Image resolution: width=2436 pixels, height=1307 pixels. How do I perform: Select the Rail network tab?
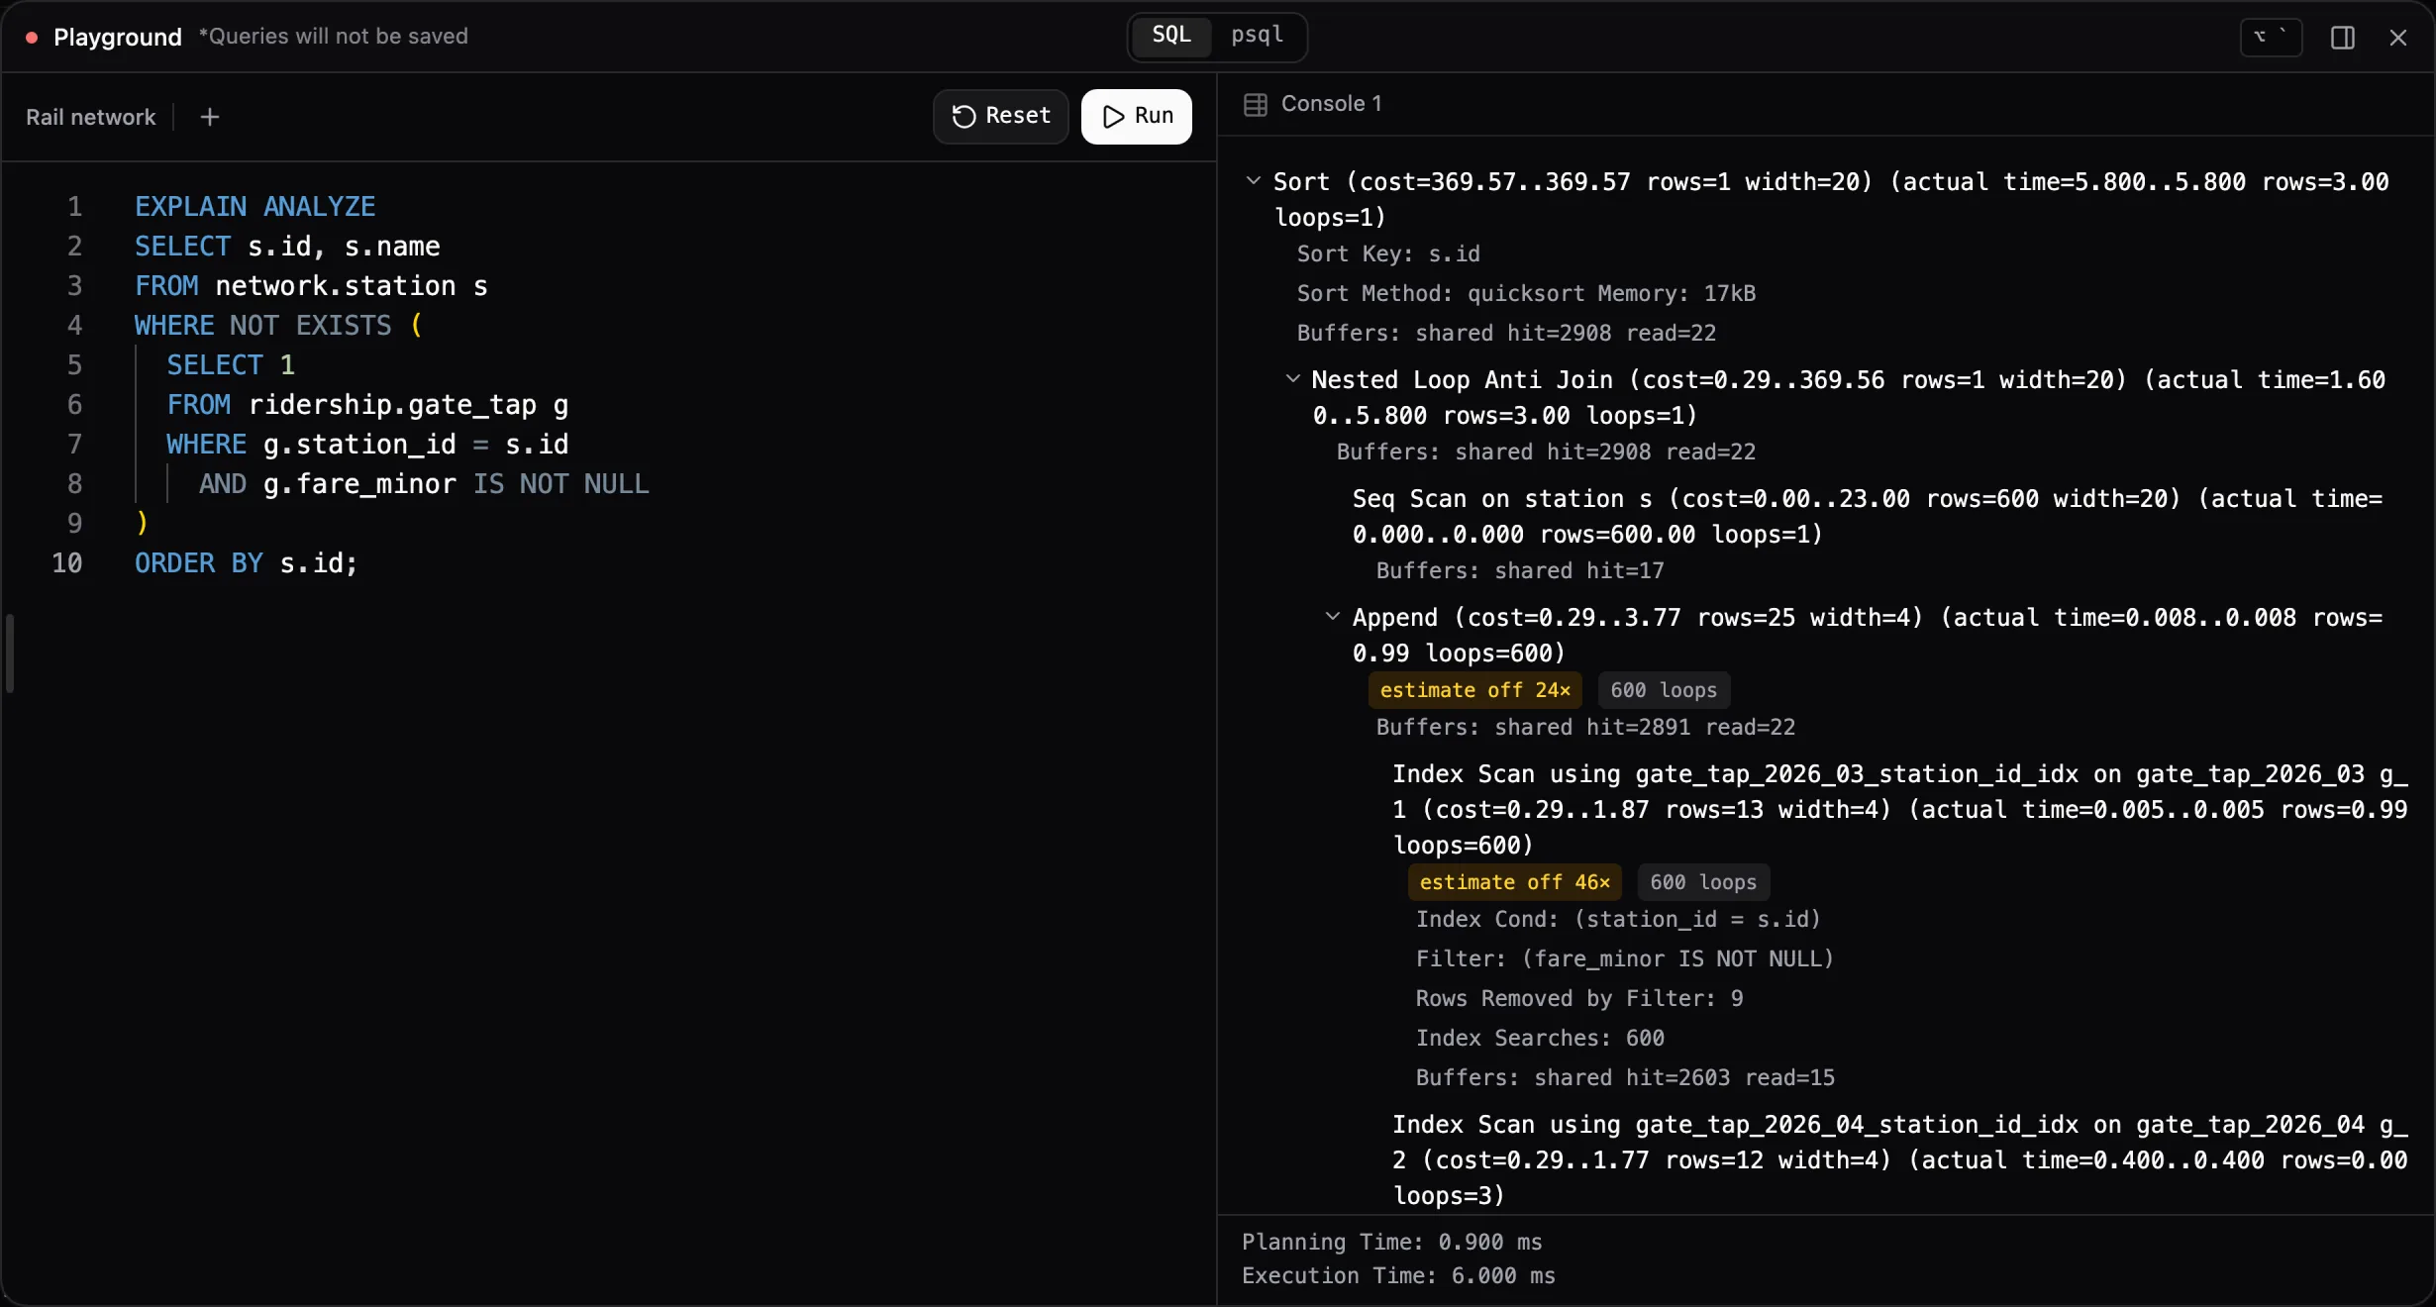(90, 117)
